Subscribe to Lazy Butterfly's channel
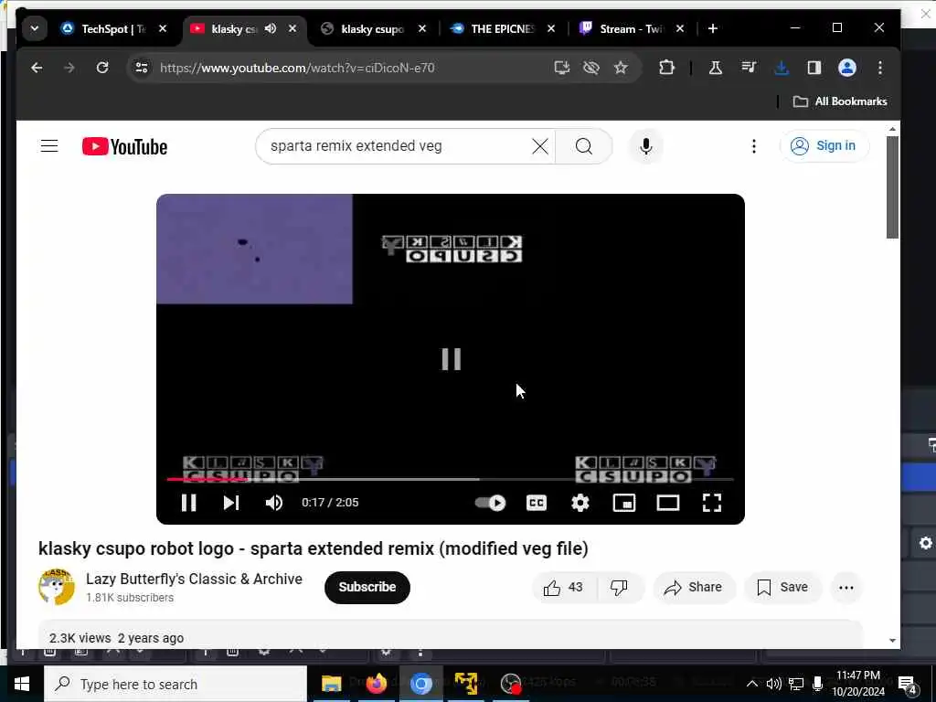The width and height of the screenshot is (936, 702). click(x=367, y=588)
